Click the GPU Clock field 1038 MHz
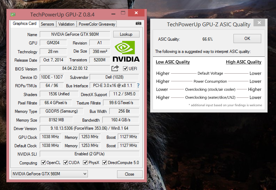Screen dimensions: 276x190 click(51, 137)
